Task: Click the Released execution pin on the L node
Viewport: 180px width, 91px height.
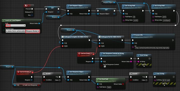Action: [x=32, y=12]
